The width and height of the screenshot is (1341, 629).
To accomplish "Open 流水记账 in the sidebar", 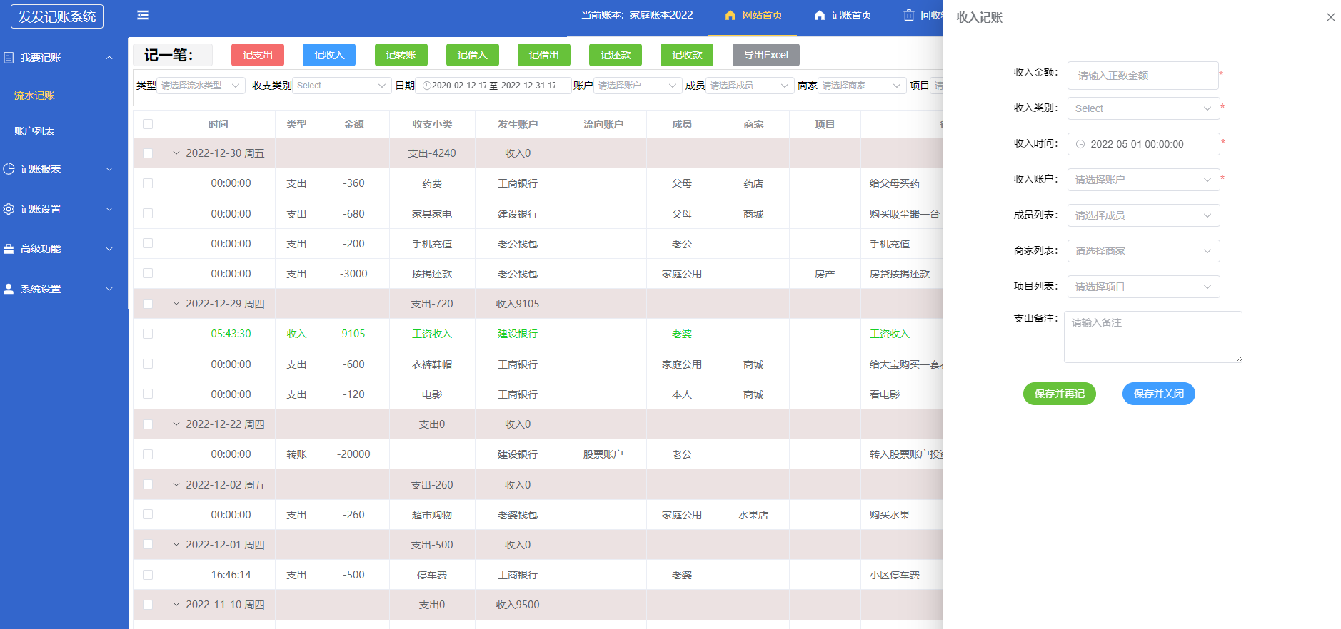I will point(34,96).
